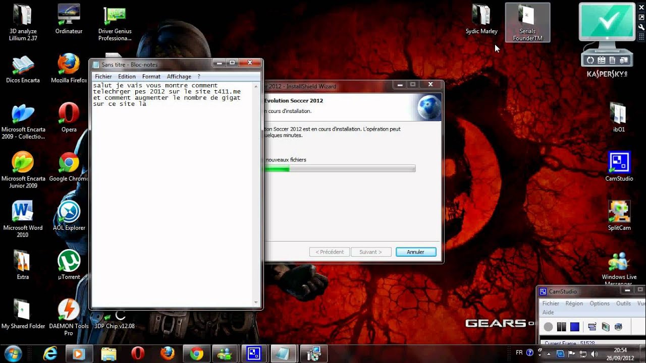Image resolution: width=646 pixels, height=363 pixels.
Task: Click the installation progress bar
Action: pyautogui.click(x=340, y=169)
